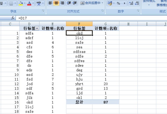The height and width of the screenshot is (114, 167).
Task: Toggle underline formatting button
Action: click(2, 3)
